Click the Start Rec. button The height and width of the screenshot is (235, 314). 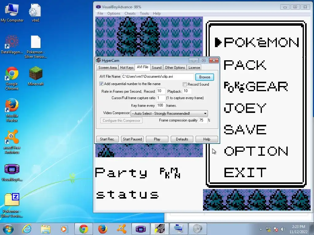[x=107, y=139]
